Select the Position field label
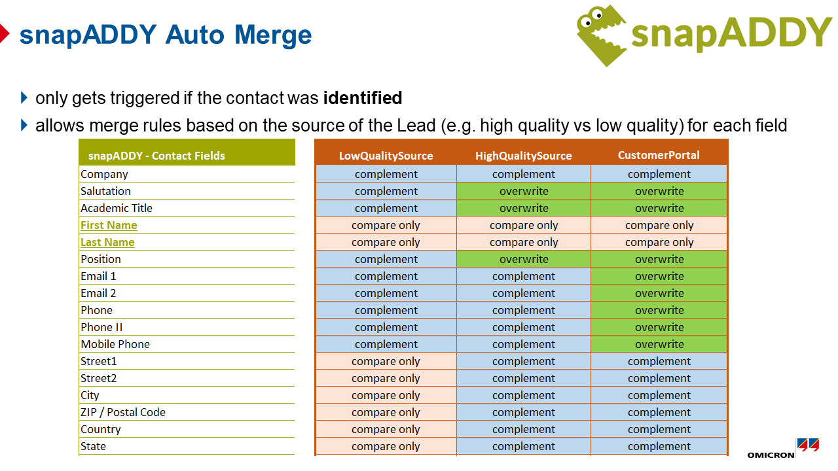 [x=101, y=259]
